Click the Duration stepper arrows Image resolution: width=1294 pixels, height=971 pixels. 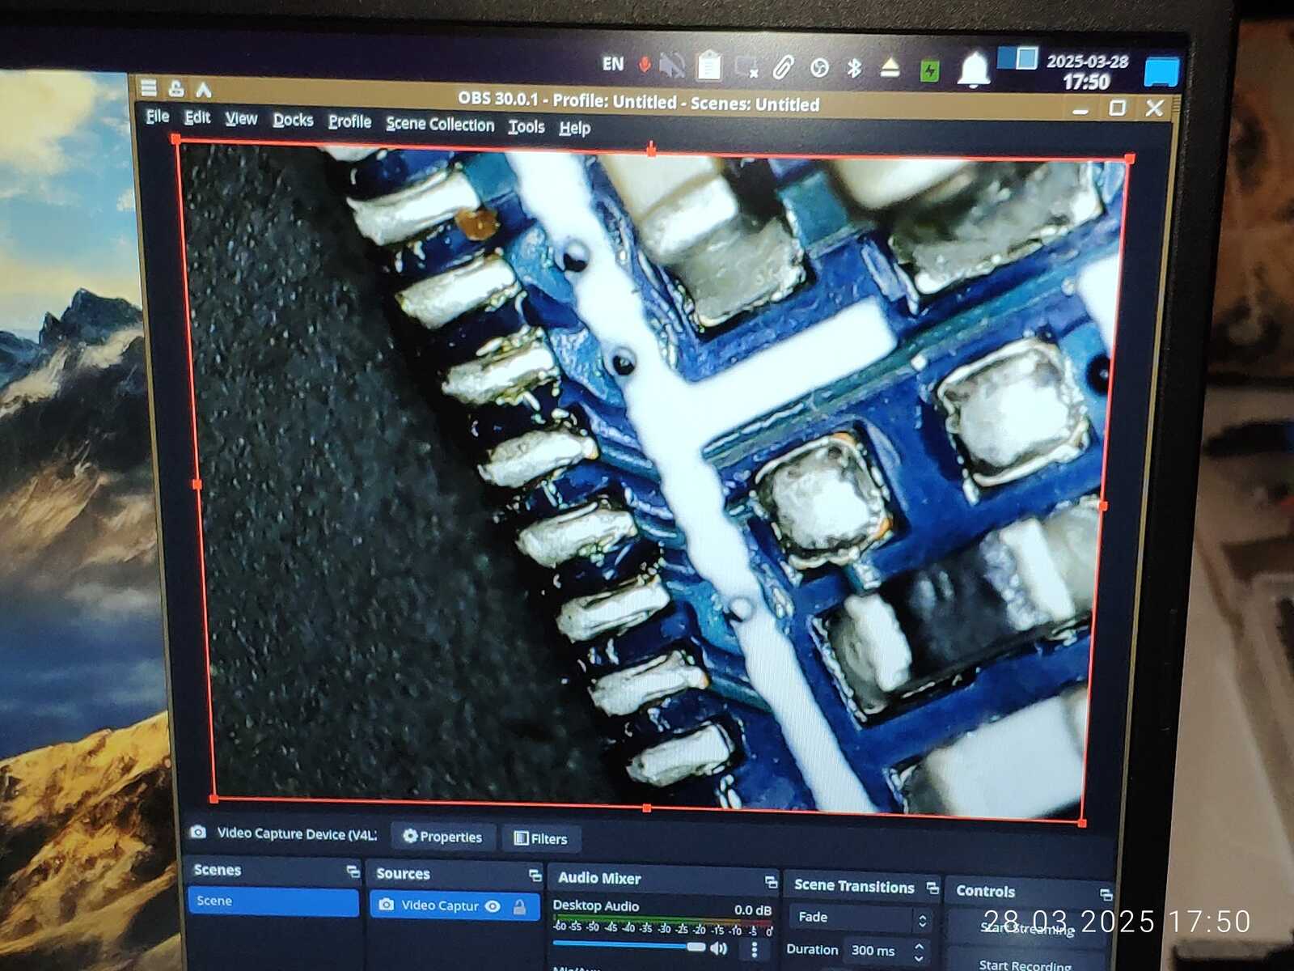[919, 951]
